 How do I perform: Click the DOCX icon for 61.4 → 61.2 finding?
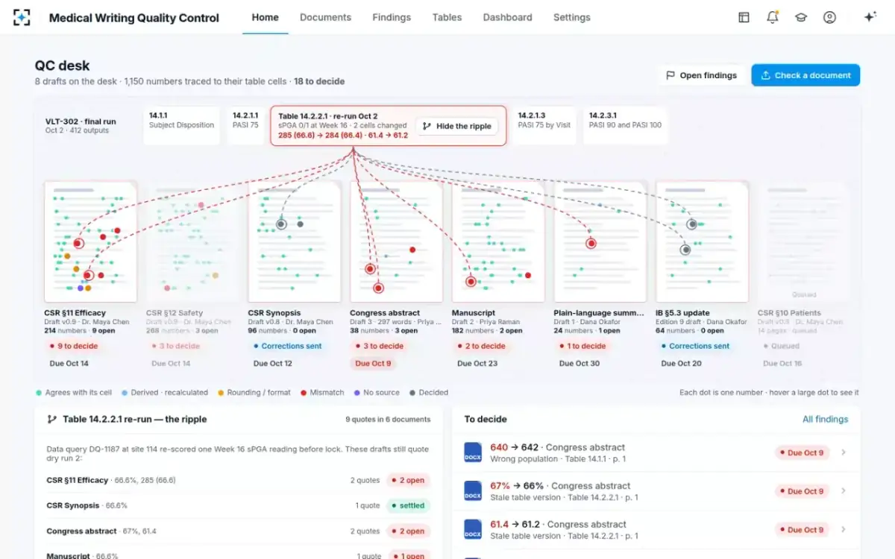473,530
